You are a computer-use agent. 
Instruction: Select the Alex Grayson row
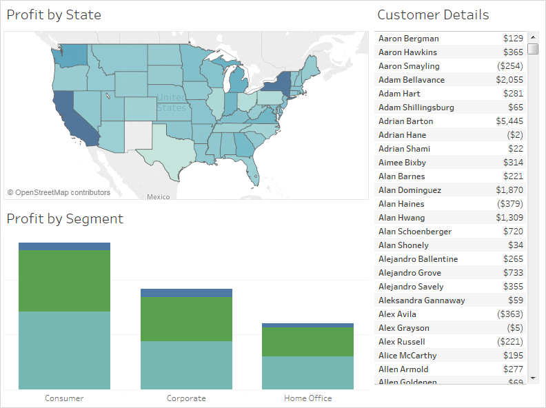(450, 328)
